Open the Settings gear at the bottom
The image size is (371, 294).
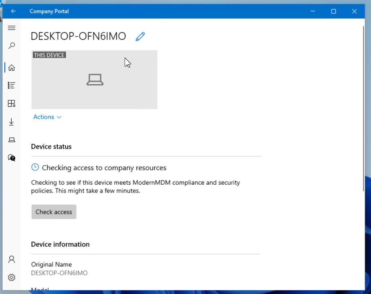[12, 277]
